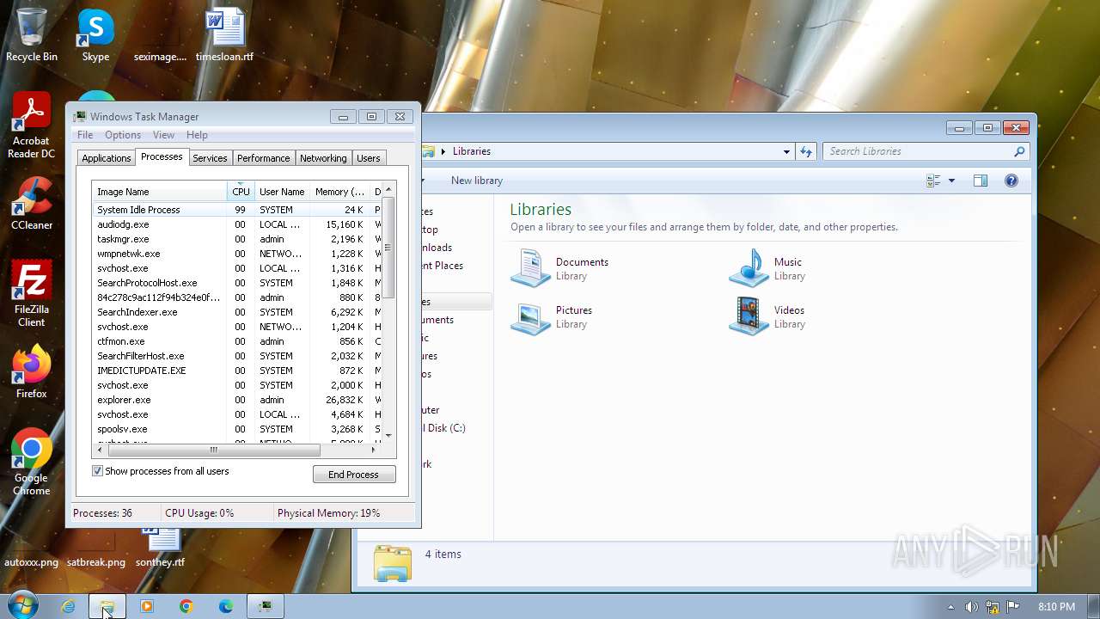
Task: Click the vertical scrollbar down arrow in process list
Action: point(388,435)
